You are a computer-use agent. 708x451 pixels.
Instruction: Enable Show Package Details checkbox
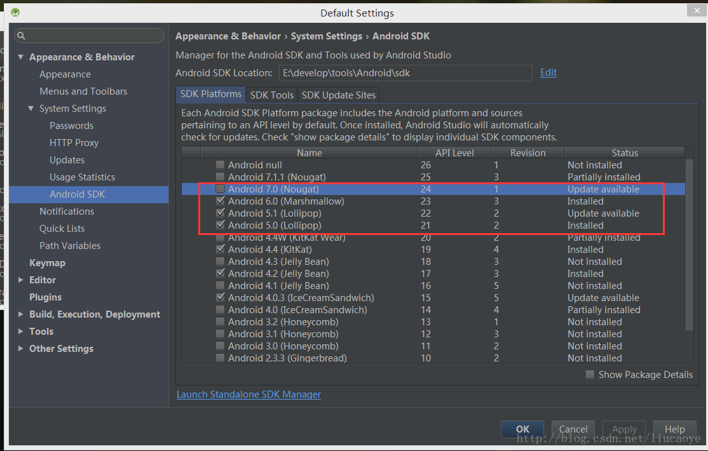coord(590,374)
